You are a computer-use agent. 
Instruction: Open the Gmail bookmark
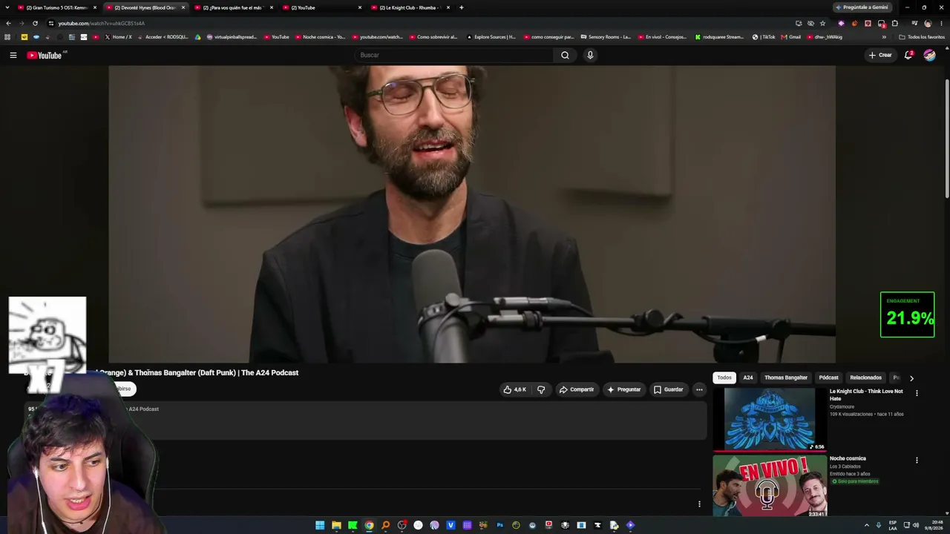point(791,36)
